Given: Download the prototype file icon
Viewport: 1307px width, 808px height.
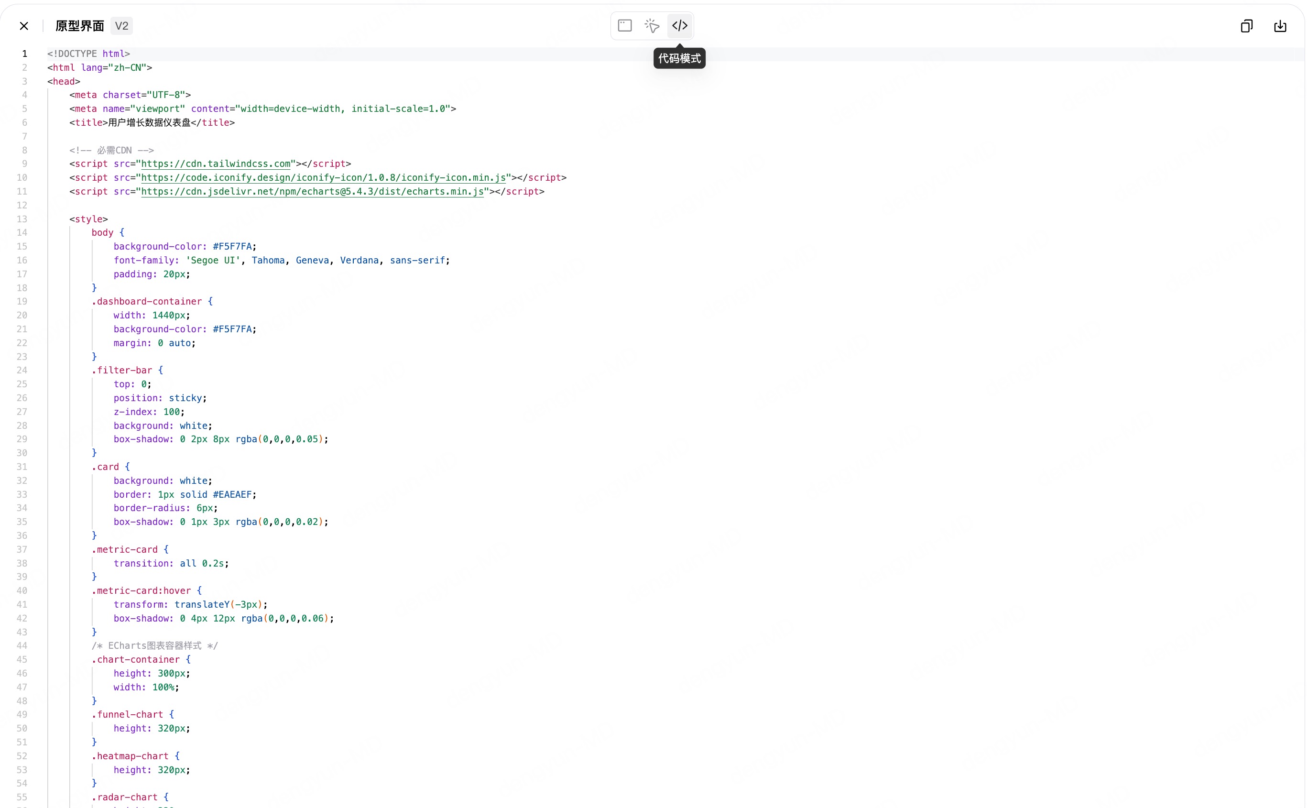Looking at the screenshot, I should point(1280,26).
